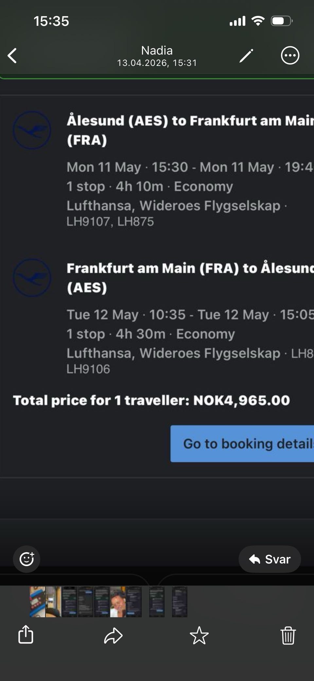Image resolution: width=314 pixels, height=681 pixels.
Task: Select the portrait photo thumbnail
Action: pyautogui.click(x=118, y=602)
